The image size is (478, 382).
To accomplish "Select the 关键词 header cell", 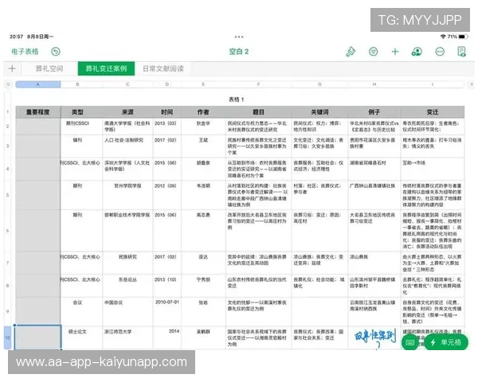I will (x=319, y=112).
